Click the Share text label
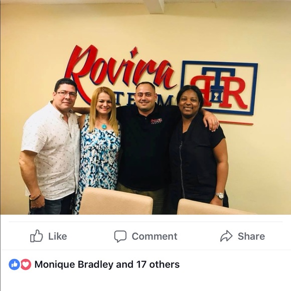Screen dimensions: 291x291 (251, 236)
